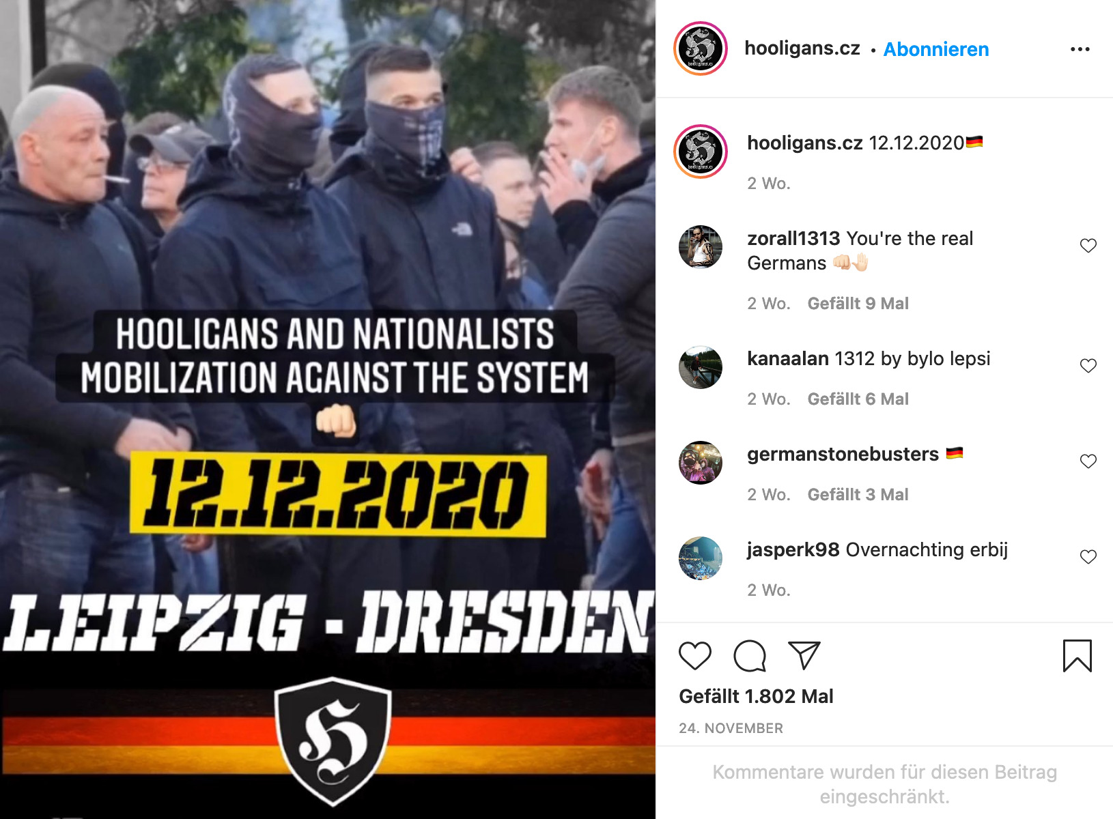This screenshot has width=1113, height=819.
Task: Open kanaalan's profile avatar
Action: click(x=701, y=367)
